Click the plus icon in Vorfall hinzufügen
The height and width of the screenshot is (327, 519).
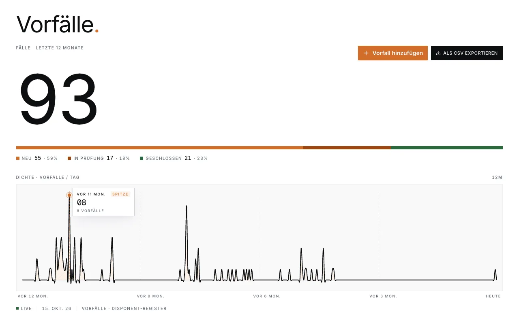(x=366, y=53)
